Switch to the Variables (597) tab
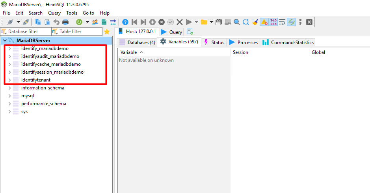 click(179, 42)
